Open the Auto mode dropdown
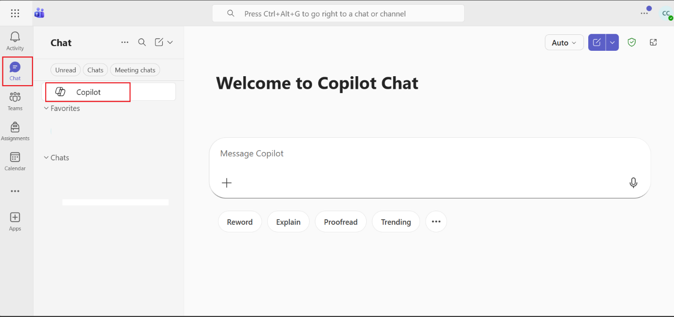The width and height of the screenshot is (674, 317). pos(564,43)
